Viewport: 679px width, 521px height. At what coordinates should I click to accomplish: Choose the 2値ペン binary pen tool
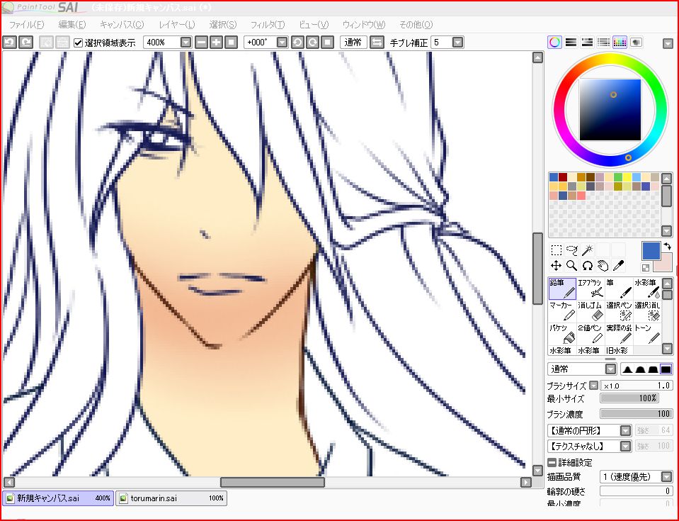pos(590,334)
